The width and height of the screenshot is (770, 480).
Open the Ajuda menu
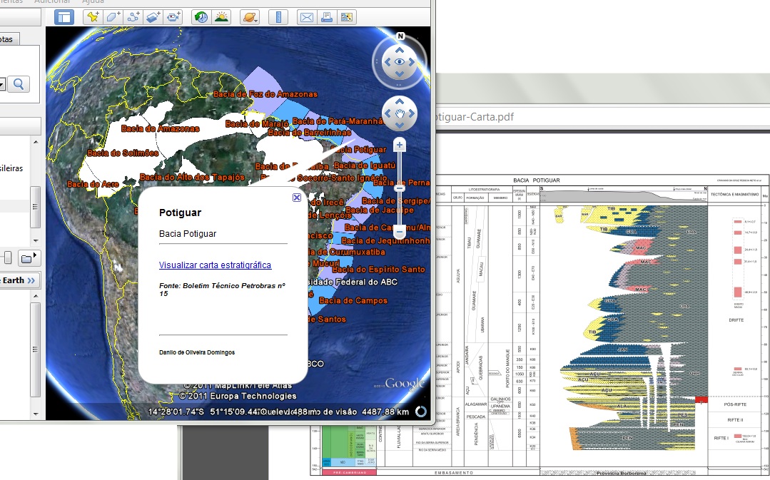(93, 1)
